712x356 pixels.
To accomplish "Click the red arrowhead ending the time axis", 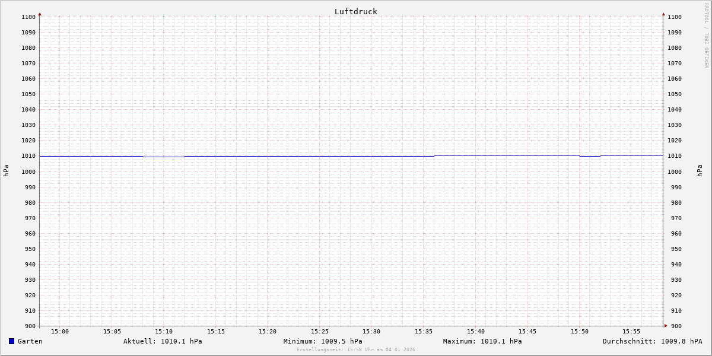I will click(666, 326).
